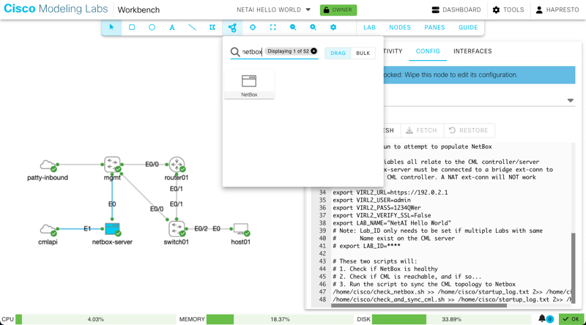Go to the DASHBOARD

click(456, 10)
